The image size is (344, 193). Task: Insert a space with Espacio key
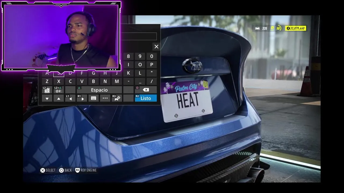99,90
